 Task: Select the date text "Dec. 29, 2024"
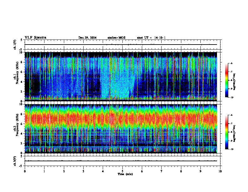click(x=87, y=38)
